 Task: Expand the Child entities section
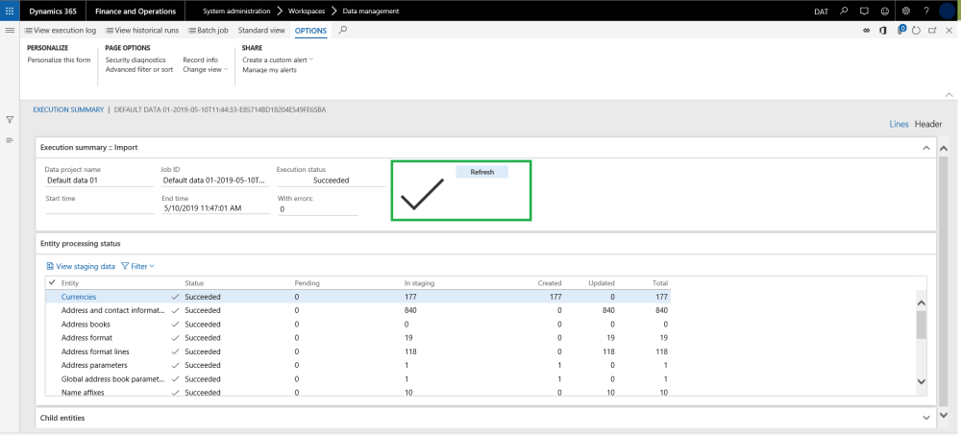[x=926, y=418]
